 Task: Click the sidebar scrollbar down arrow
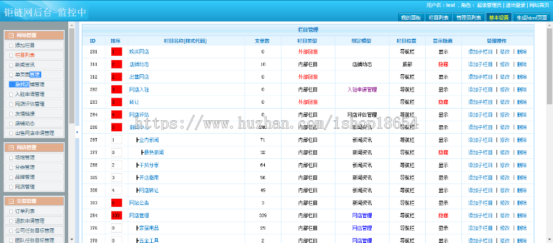(x=72, y=239)
